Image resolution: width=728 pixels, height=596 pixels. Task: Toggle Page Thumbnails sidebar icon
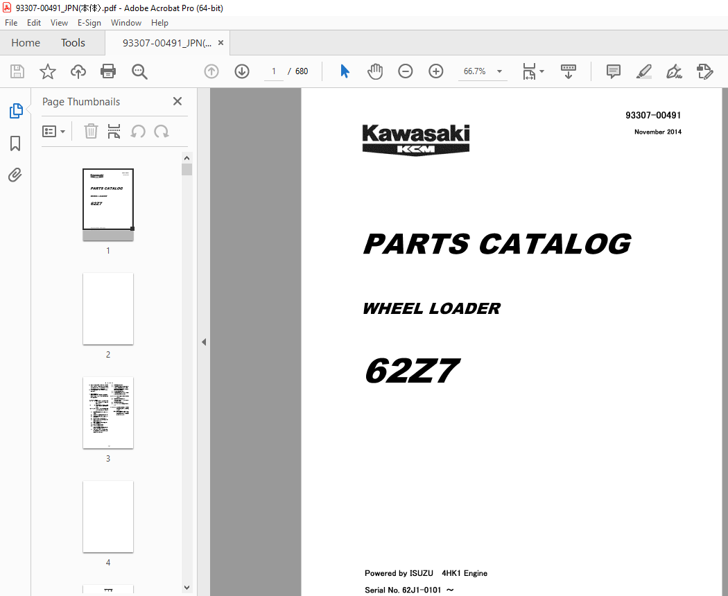15,111
